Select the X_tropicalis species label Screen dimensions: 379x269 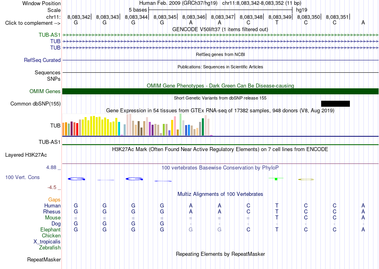[47, 242]
